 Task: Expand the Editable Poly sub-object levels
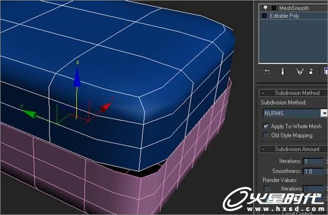[264, 16]
